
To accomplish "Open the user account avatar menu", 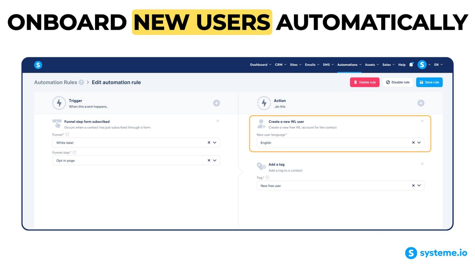I will point(422,65).
